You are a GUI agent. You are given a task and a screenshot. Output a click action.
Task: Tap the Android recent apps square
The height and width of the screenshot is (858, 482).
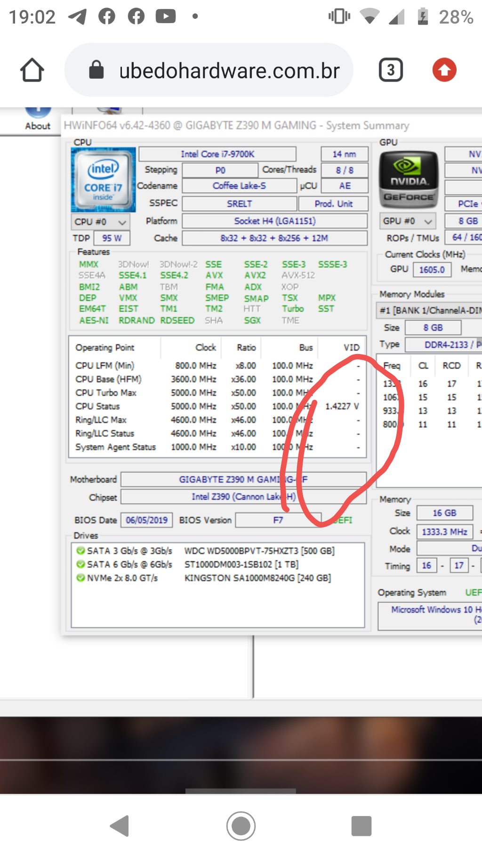361,825
